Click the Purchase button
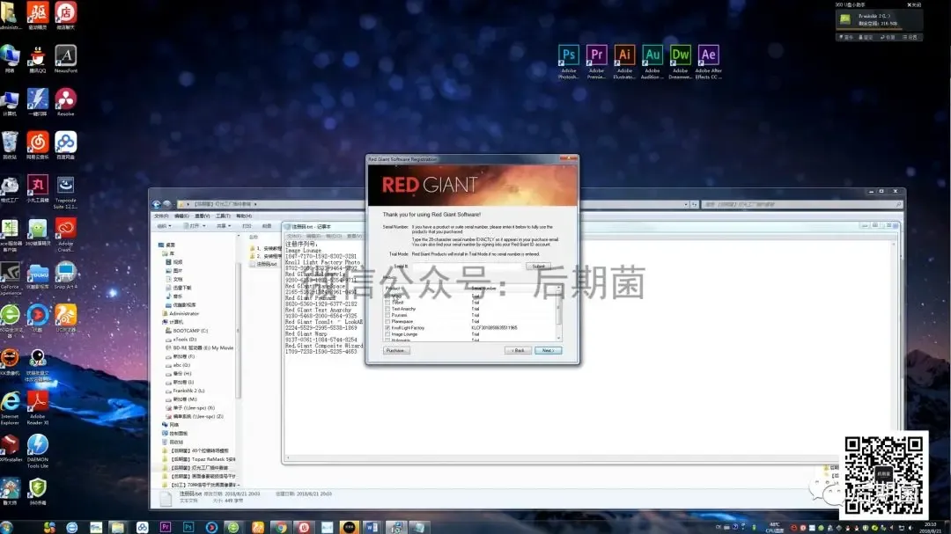Screen dimensions: 951x534 (395, 350)
